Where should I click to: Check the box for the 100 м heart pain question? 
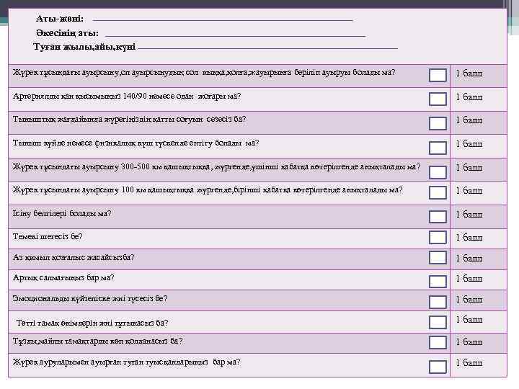point(438,192)
